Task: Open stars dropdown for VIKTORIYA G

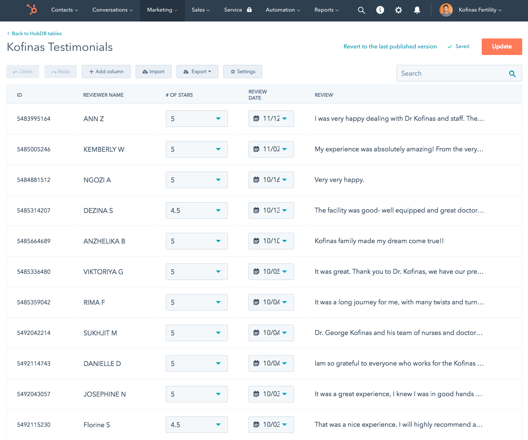Action: (197, 272)
